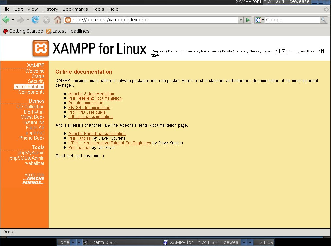Click the Google search engine icon
The height and width of the screenshot is (246, 331).
[258, 20]
